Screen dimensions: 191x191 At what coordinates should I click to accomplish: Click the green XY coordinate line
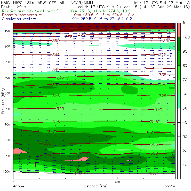[100, 11]
